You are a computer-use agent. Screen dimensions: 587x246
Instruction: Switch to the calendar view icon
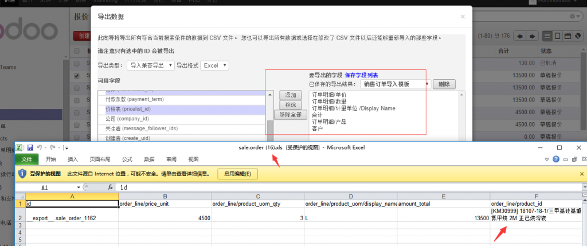pyautogui.click(x=568, y=36)
